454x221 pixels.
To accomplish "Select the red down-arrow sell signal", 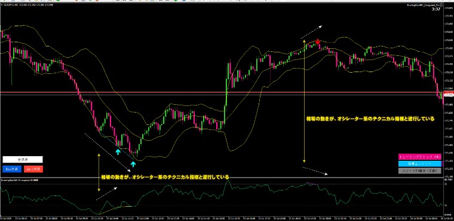I will click(318, 42).
